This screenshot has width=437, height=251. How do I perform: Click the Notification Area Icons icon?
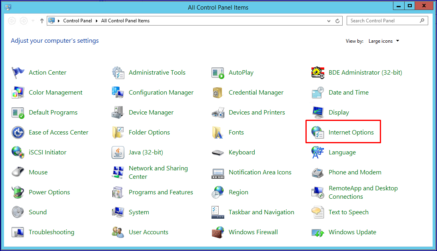[x=218, y=174]
